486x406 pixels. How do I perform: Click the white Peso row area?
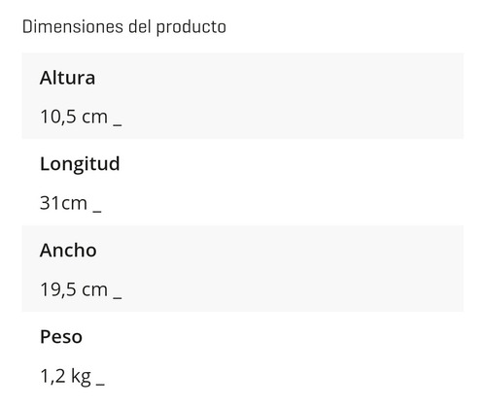point(243,355)
